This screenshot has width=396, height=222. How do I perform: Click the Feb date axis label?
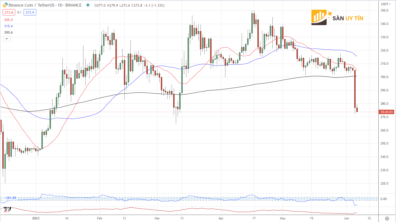click(99, 218)
